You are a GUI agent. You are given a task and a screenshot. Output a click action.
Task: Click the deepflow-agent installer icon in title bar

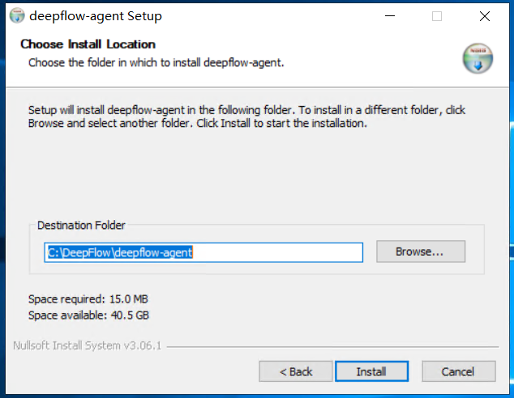[16, 16]
